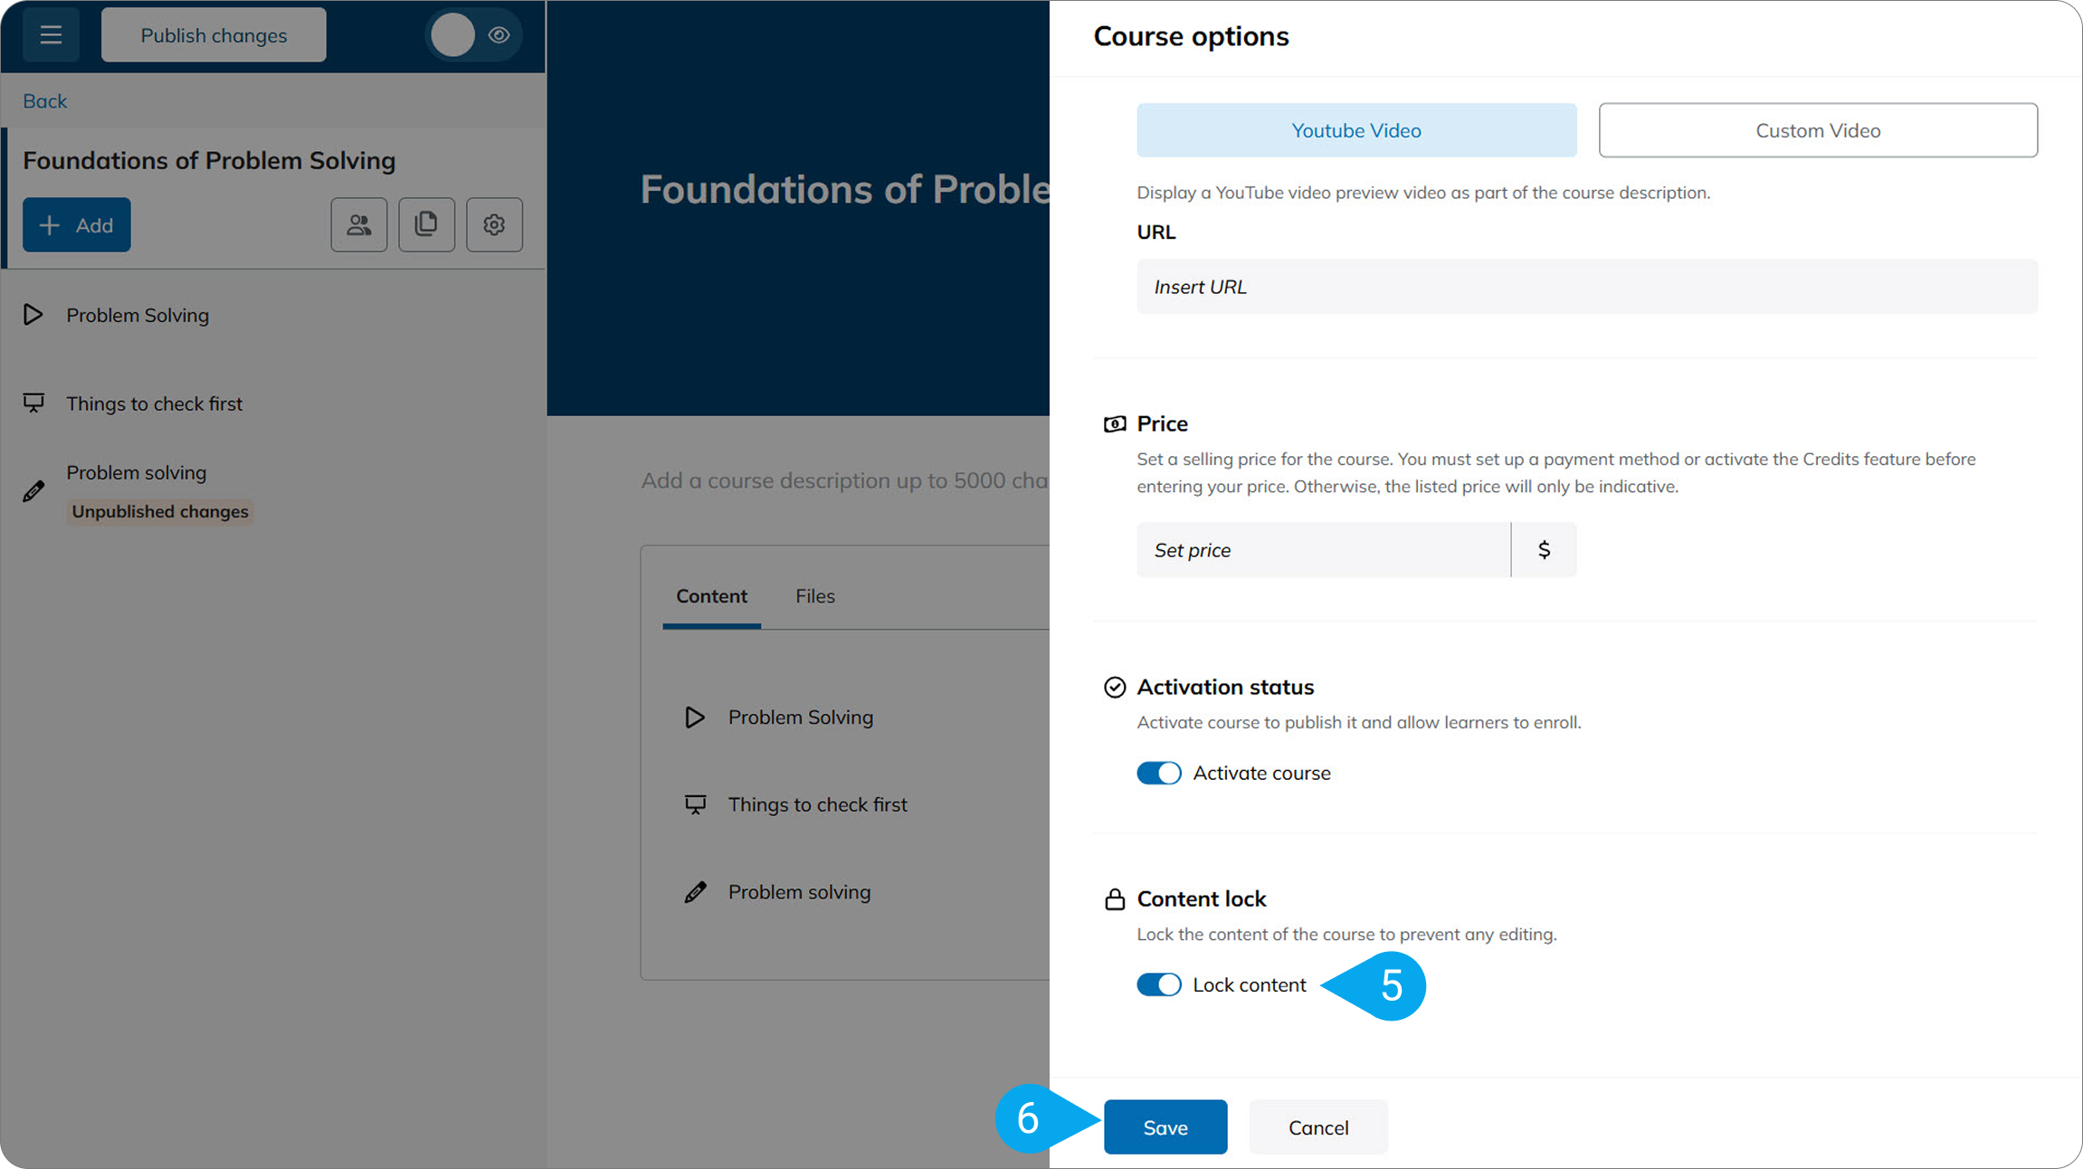The height and width of the screenshot is (1169, 2083).
Task: Click the Content lock padlock icon
Action: pos(1115,899)
